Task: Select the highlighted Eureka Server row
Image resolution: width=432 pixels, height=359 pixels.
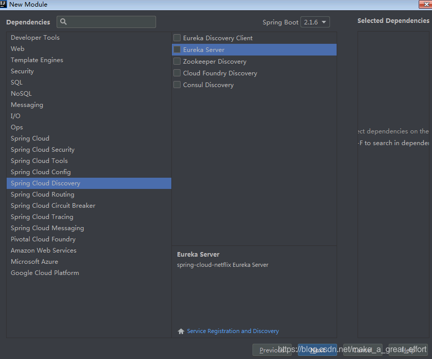Action: tap(255, 50)
